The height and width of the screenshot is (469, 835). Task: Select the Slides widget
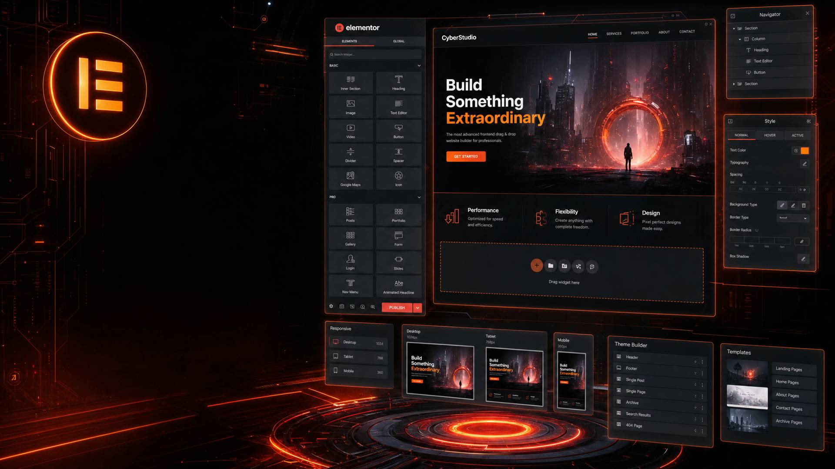point(398,262)
